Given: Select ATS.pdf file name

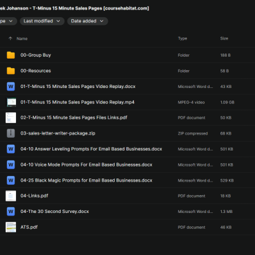Looking at the screenshot, I should point(29,227).
